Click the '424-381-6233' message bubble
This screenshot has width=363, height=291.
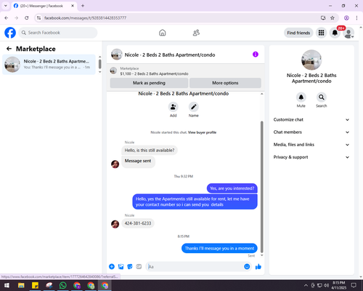(x=138, y=223)
